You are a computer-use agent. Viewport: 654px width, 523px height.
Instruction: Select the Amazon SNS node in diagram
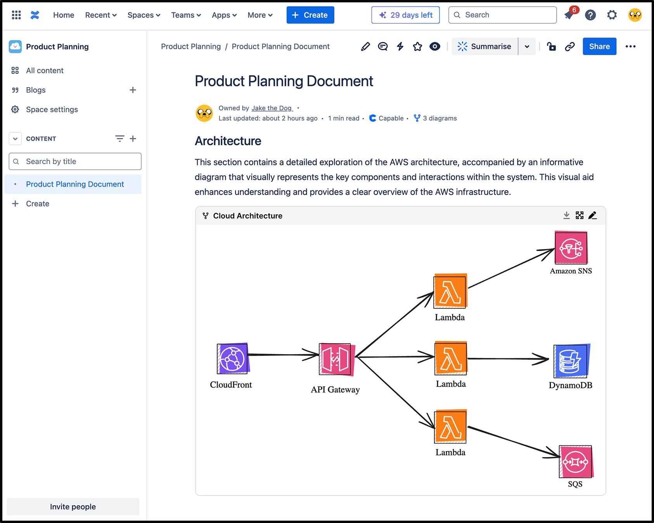571,248
